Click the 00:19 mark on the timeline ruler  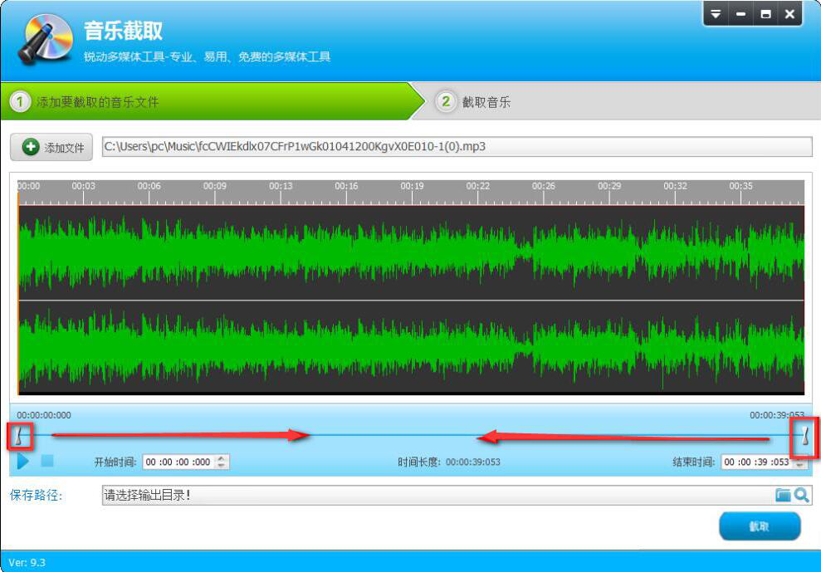pos(412,187)
